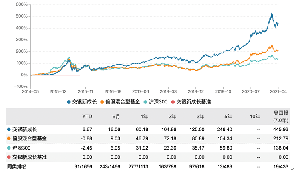Toggle 偏股混合型基金 series in chart legend
Image resolution: width=294 pixels, height=172 pixels.
120,102
